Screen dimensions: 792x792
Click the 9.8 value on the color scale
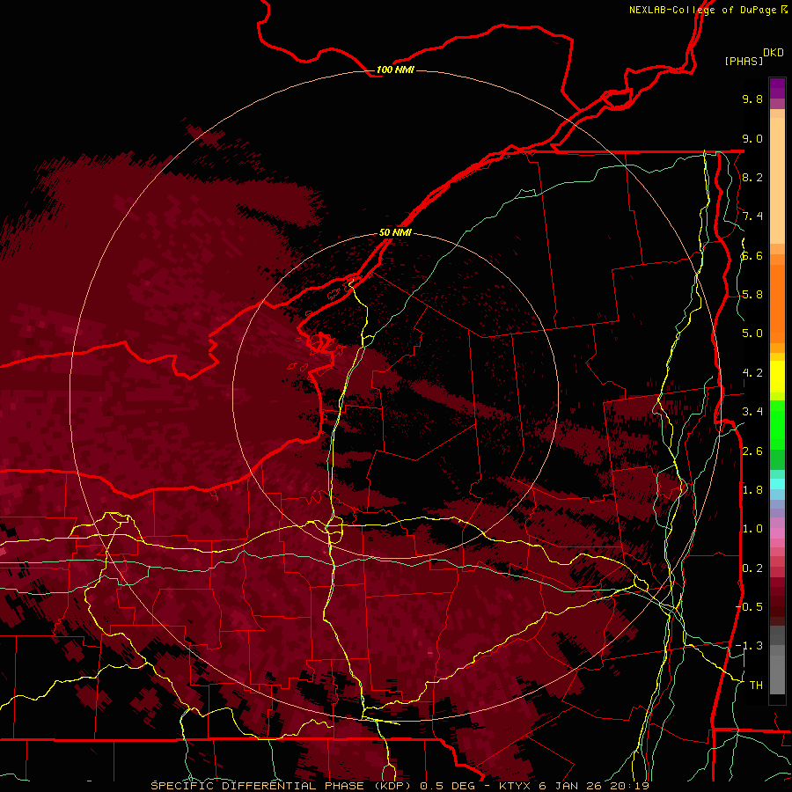point(752,99)
